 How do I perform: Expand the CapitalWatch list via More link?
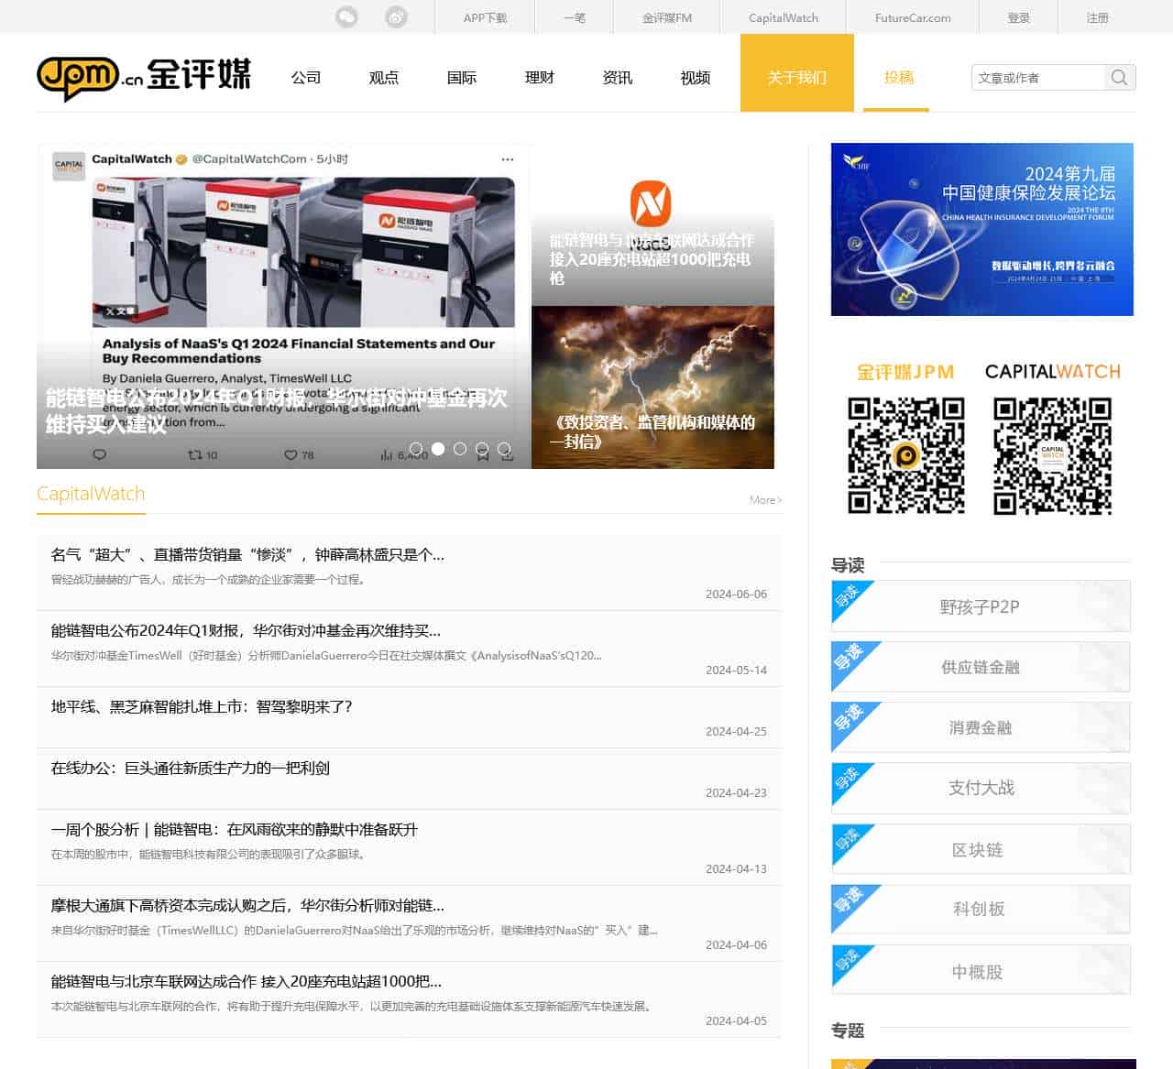point(763,499)
